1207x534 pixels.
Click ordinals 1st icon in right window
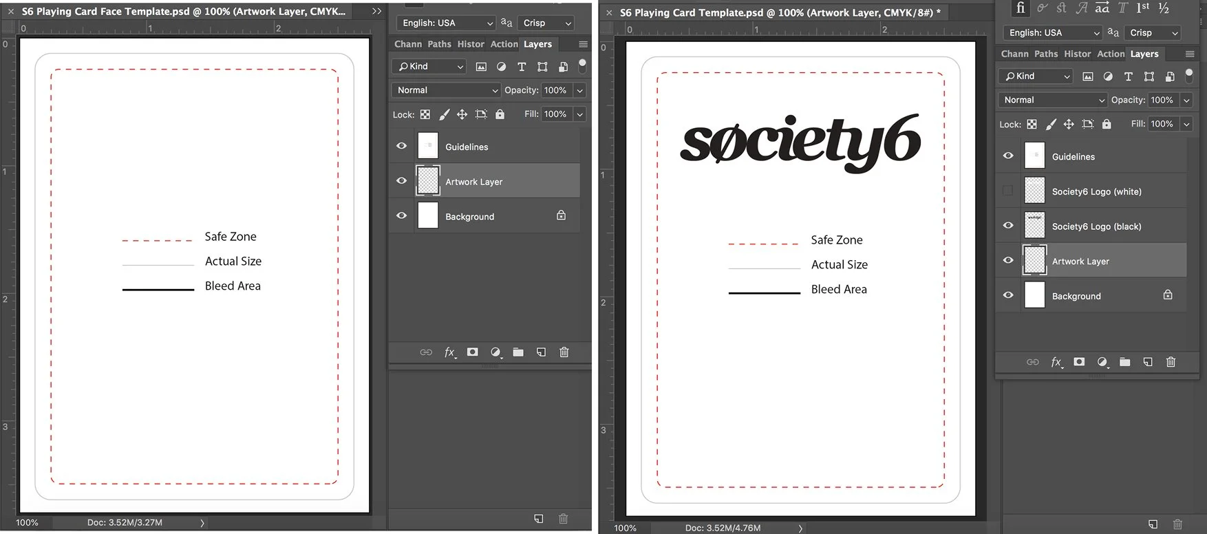click(1143, 8)
